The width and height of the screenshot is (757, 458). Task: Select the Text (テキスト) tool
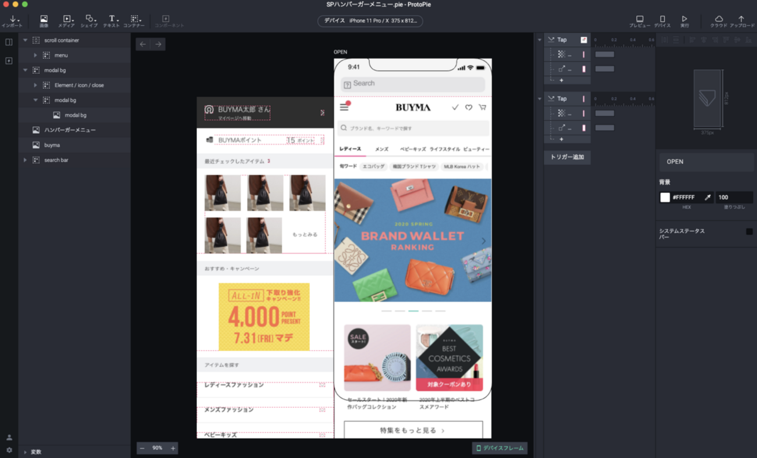111,22
